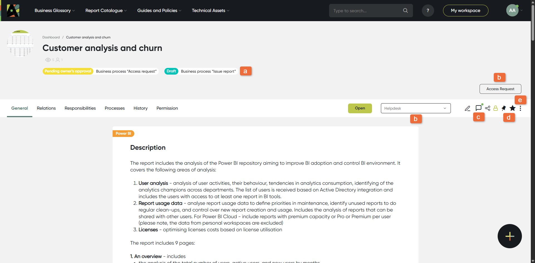535x263 pixels.
Task: Open the Permission tab
Action: pyautogui.click(x=167, y=108)
